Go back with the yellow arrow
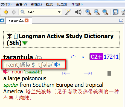Viewport: 125px width, 107px height. (x=6, y=12)
